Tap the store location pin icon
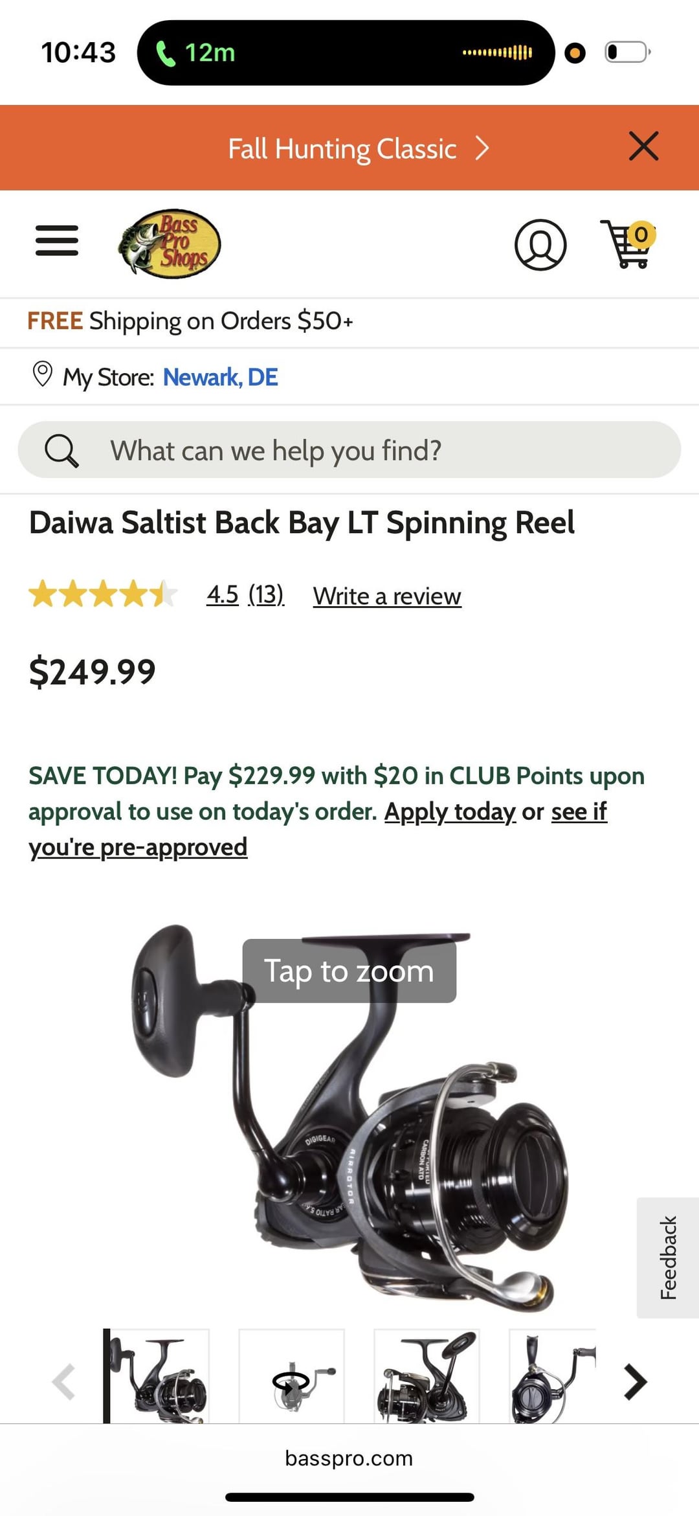Screen dimensions: 699x1516 42,376
